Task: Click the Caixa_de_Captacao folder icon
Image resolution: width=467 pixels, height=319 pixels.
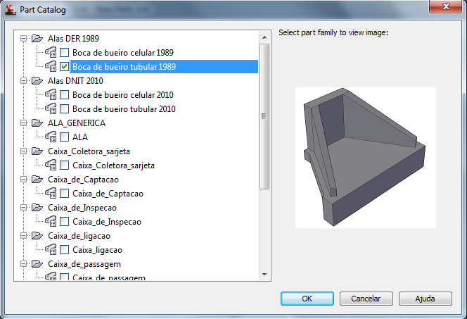Action: point(37,180)
